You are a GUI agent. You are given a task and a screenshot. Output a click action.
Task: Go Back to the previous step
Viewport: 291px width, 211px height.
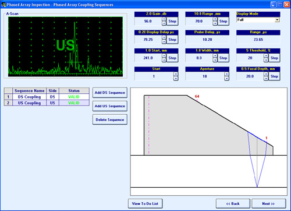[233, 203]
